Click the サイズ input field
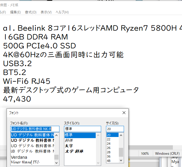The height and width of the screenshot is (167, 182). pyautogui.click(x=115, y=129)
